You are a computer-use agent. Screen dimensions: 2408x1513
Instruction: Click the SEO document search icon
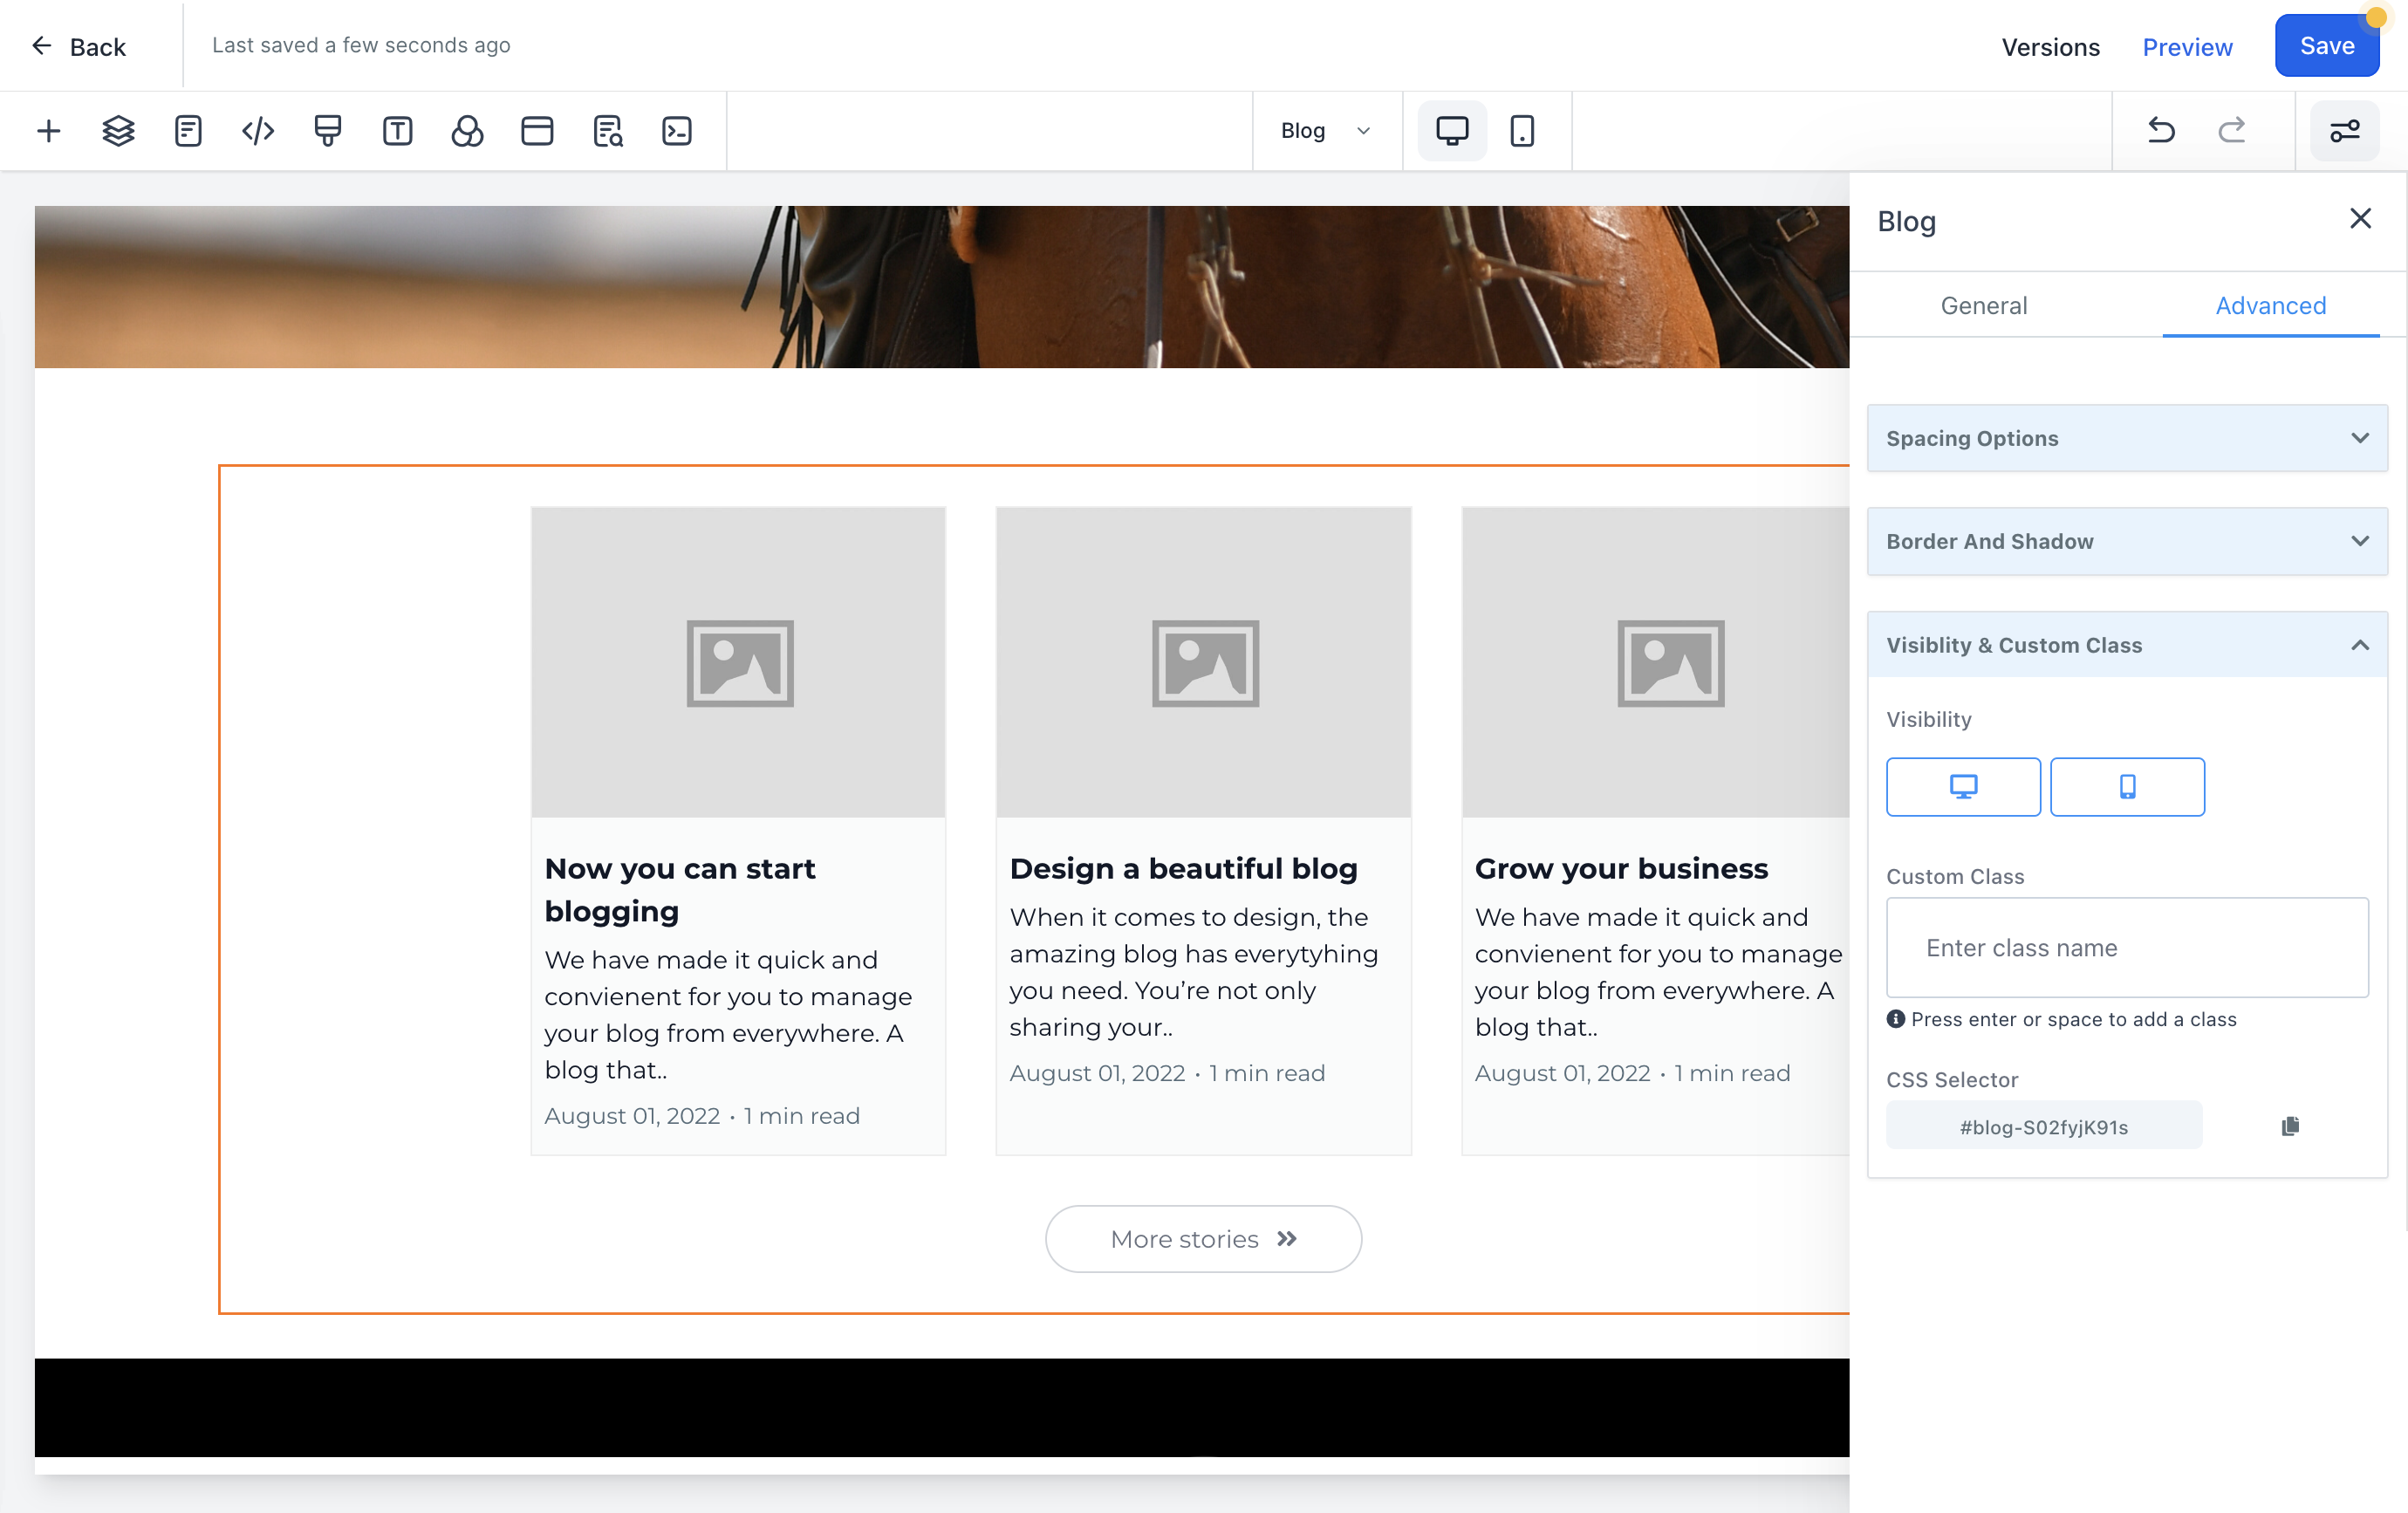click(607, 131)
